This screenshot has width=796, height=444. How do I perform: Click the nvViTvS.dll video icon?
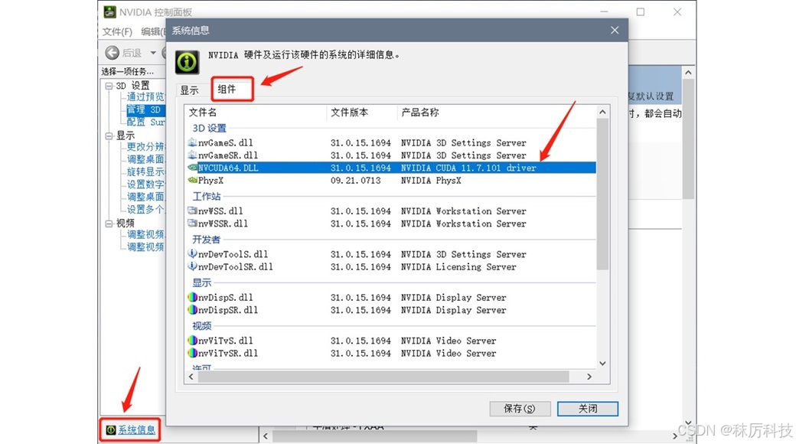point(192,341)
